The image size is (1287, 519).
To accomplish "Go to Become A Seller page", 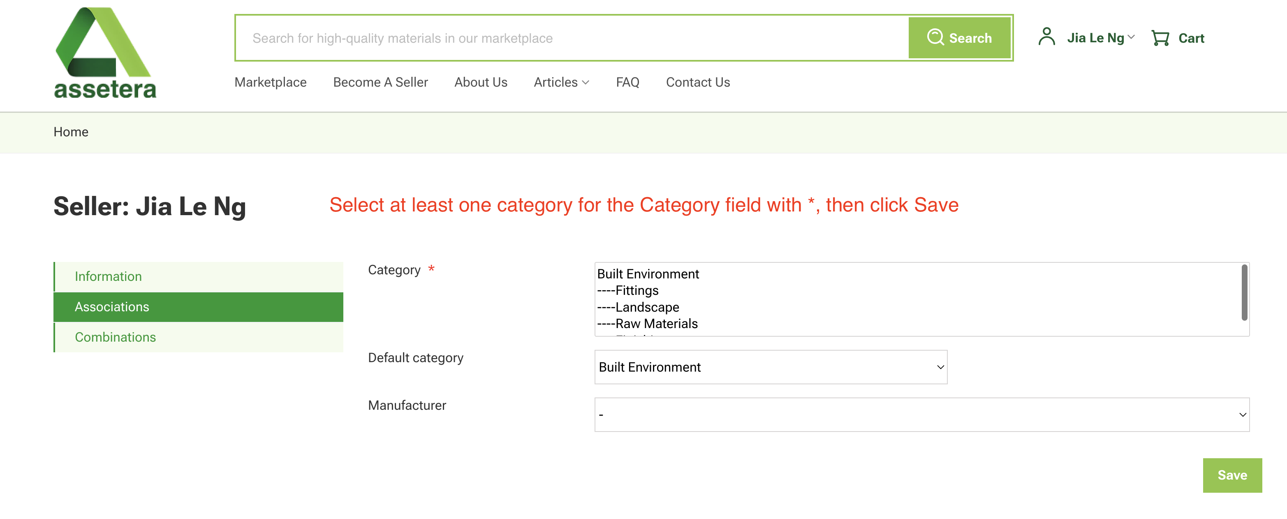I will coord(380,83).
